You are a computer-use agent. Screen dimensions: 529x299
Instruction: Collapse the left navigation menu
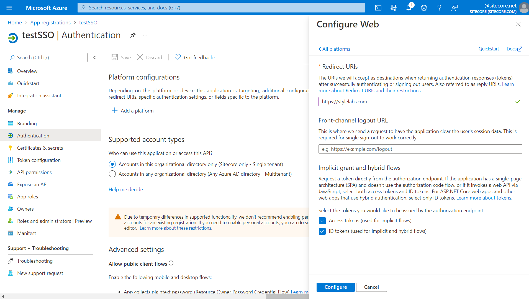95,57
